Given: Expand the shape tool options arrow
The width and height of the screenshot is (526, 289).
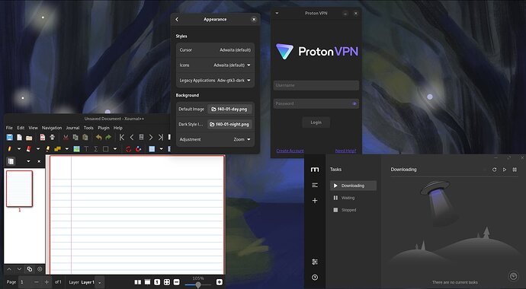Looking at the screenshot, I should pyautogui.click(x=115, y=149).
